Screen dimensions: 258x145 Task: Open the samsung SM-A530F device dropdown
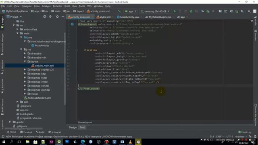click(156, 11)
